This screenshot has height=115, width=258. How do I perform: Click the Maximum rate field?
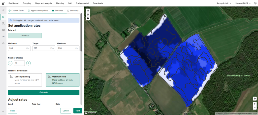68,48
